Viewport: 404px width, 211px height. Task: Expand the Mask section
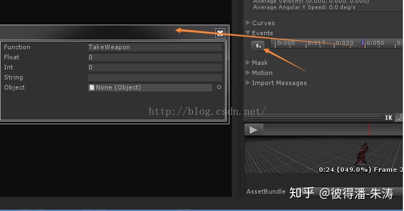pos(248,63)
